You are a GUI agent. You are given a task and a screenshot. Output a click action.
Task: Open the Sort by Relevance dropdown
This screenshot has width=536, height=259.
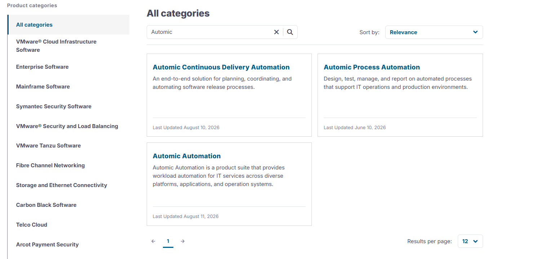pyautogui.click(x=434, y=32)
